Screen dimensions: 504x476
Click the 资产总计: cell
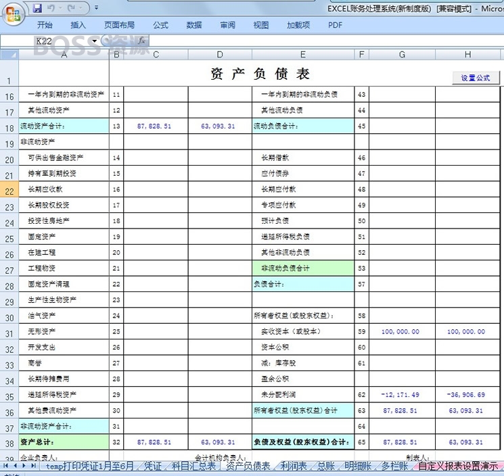point(64,442)
